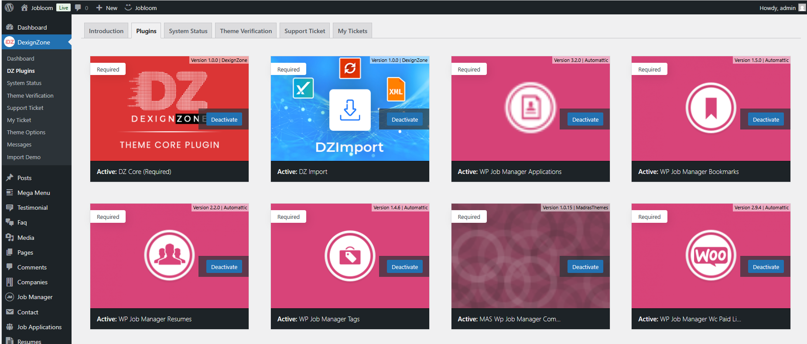Click the Posts pushpin icon in sidebar
The image size is (807, 344).
pyautogui.click(x=10, y=177)
